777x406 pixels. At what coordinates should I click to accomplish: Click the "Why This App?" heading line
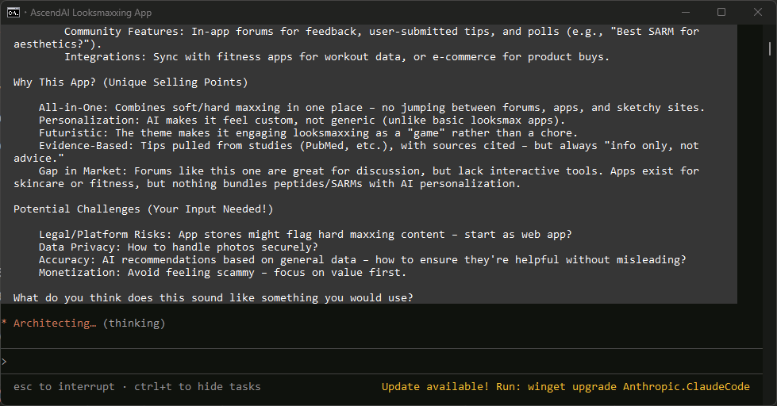click(x=130, y=82)
